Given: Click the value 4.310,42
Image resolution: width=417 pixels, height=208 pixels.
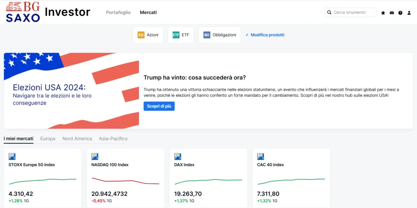Looking at the screenshot, I should coord(21,194).
